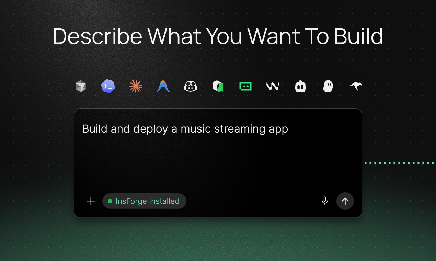The image size is (436, 261).
Task: Click the green dot in the InsForge badge
Action: point(110,201)
